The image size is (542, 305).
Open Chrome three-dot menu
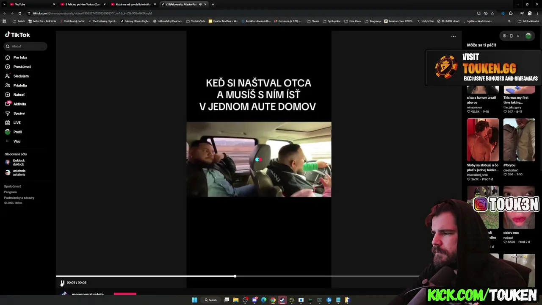coord(537,13)
